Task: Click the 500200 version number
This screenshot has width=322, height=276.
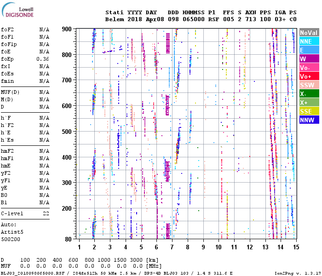Action: click(11, 240)
